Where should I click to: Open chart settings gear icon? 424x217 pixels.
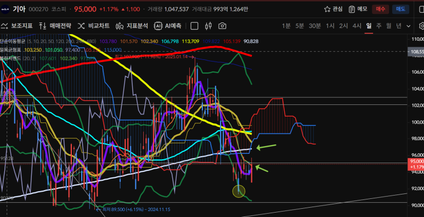[x=422, y=26]
